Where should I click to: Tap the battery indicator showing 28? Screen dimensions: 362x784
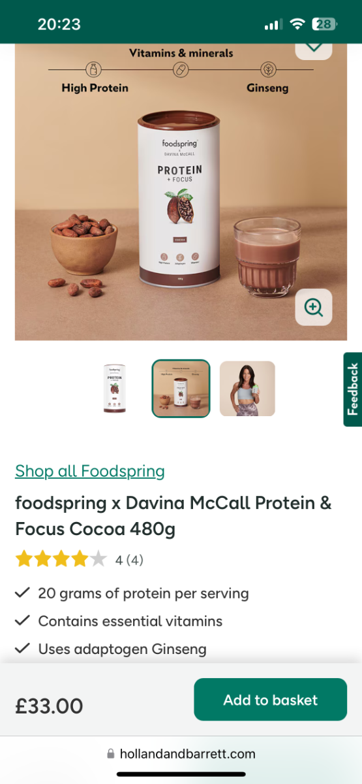(x=324, y=24)
